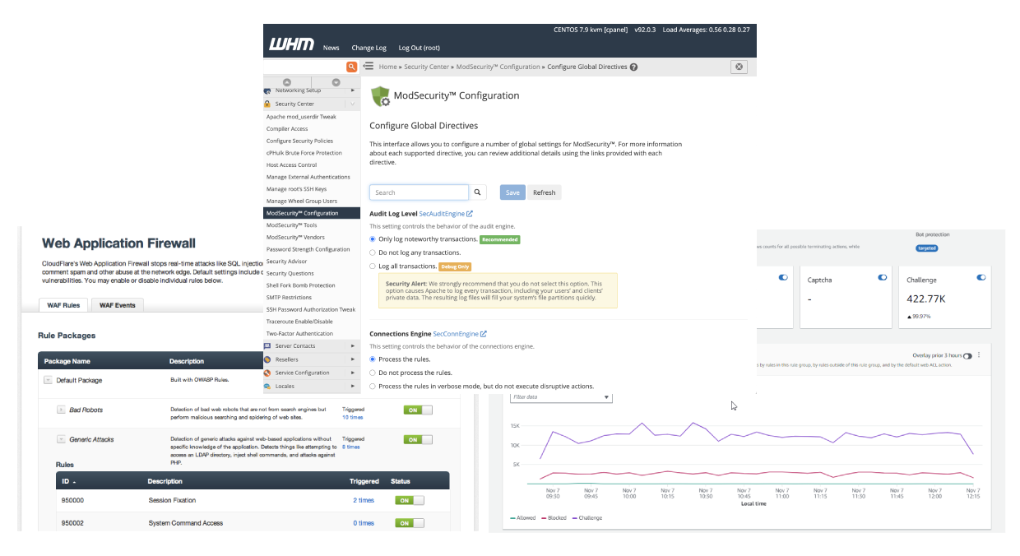
Task: Click Security Center breadcrumb link
Action: (426, 67)
